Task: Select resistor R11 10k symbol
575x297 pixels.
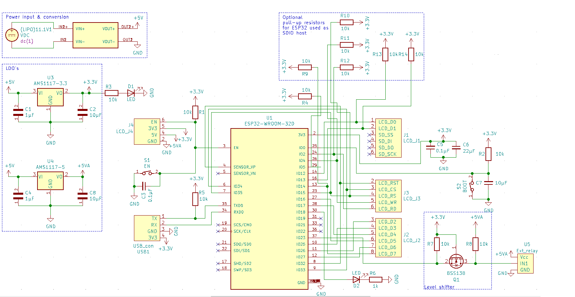Action: 347,45
